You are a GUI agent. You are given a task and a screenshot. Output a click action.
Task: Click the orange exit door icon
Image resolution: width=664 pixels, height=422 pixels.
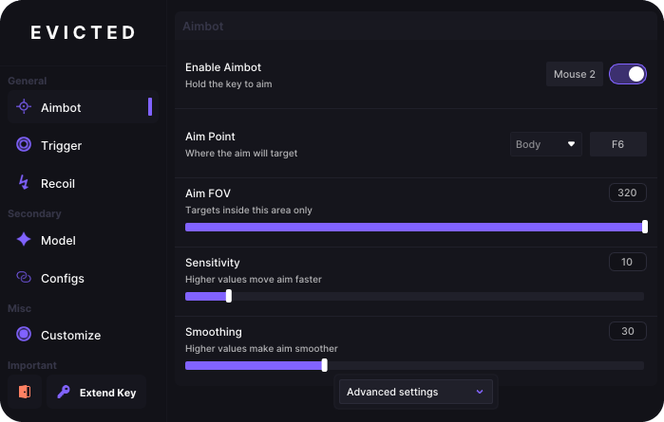click(25, 392)
